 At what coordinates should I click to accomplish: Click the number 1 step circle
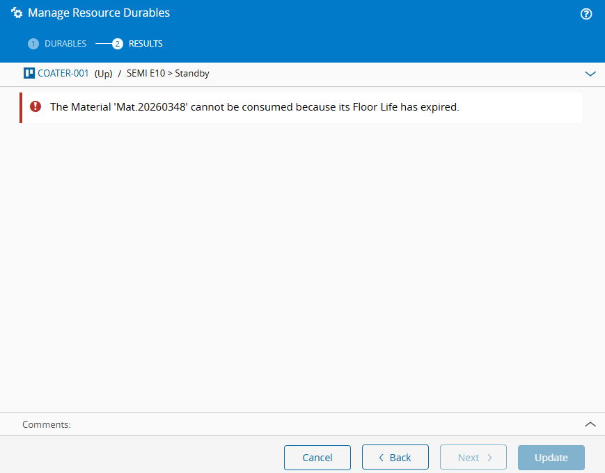[33, 44]
